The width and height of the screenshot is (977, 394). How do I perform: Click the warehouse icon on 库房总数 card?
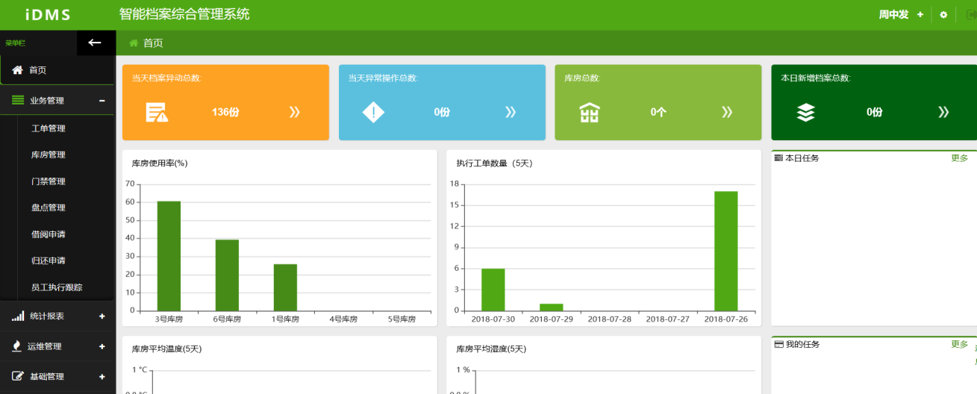(x=590, y=112)
